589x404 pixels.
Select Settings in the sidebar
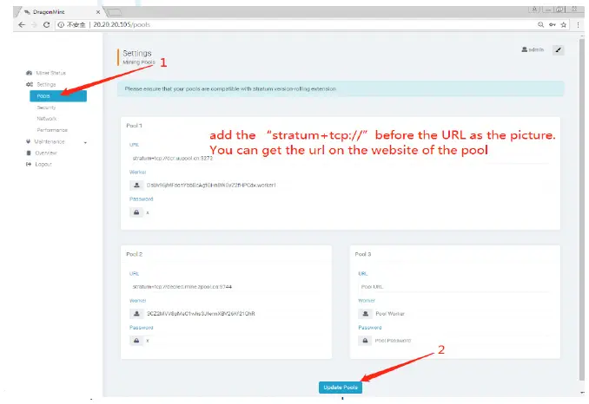click(46, 84)
